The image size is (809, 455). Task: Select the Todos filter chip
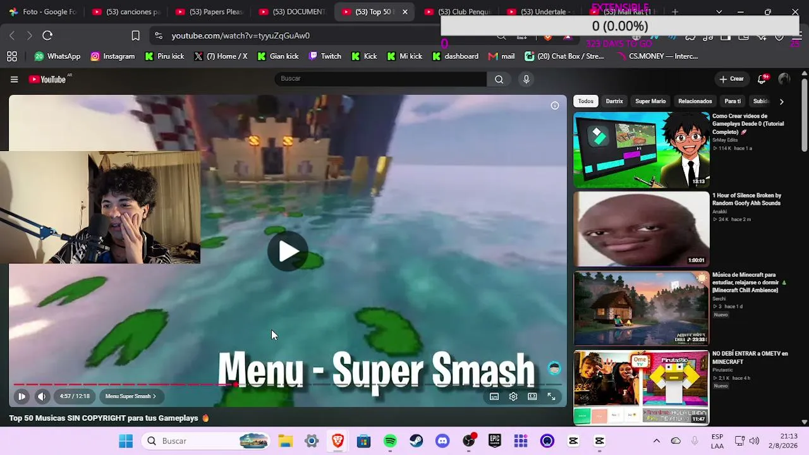point(586,101)
